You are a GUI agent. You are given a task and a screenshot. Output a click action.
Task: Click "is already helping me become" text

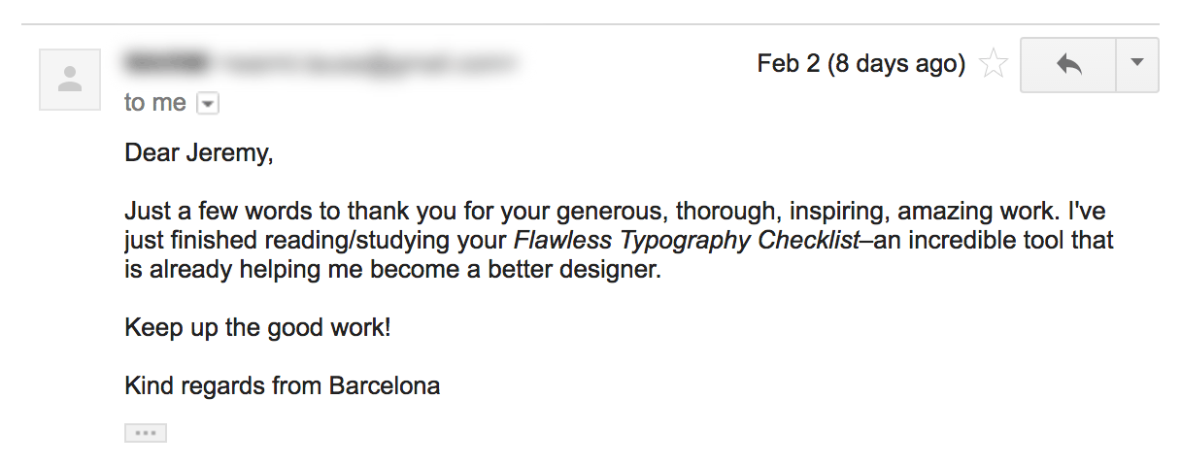(x=282, y=270)
